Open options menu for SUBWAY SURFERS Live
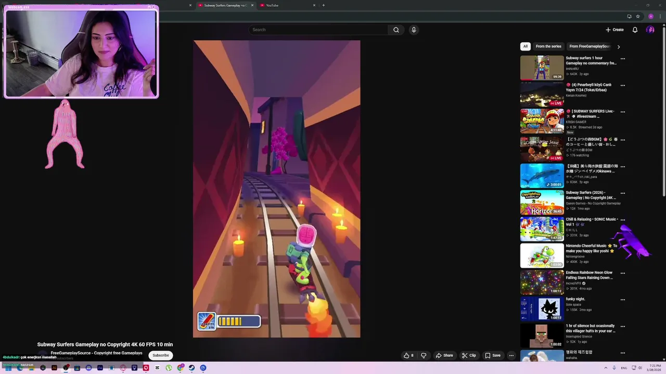The image size is (666, 374). [623, 112]
